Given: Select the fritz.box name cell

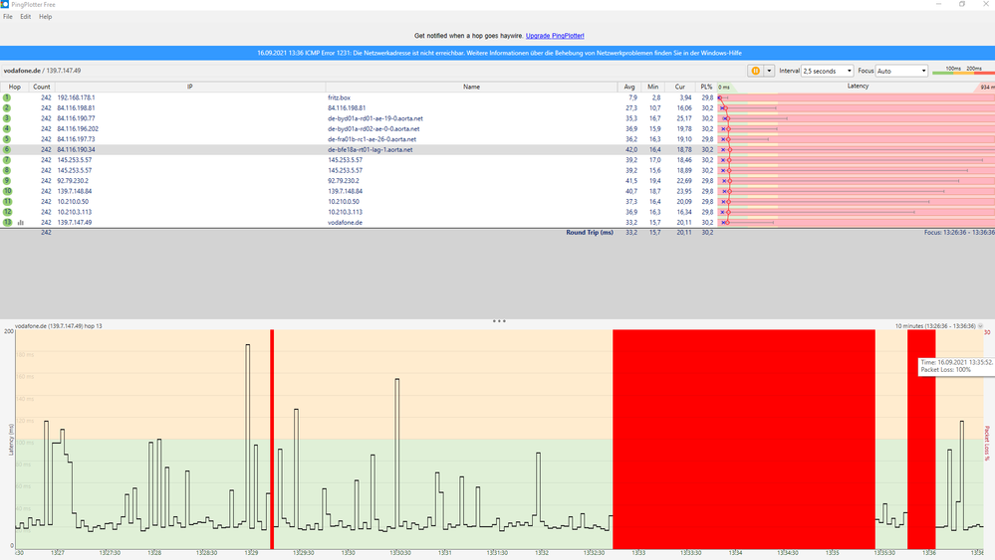Looking at the screenshot, I should 339,97.
